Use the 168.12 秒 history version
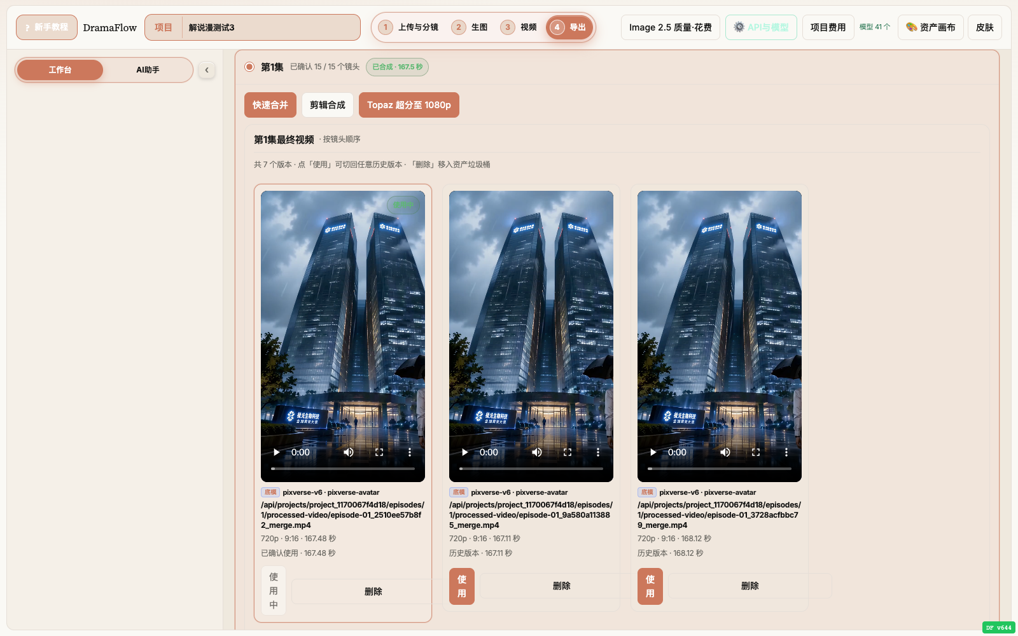The width and height of the screenshot is (1018, 636). click(650, 586)
